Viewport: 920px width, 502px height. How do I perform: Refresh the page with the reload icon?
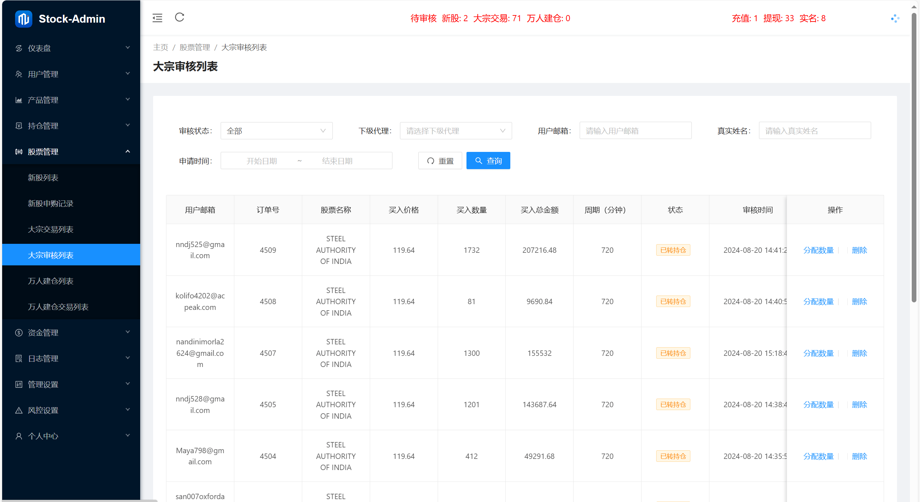[x=179, y=17]
